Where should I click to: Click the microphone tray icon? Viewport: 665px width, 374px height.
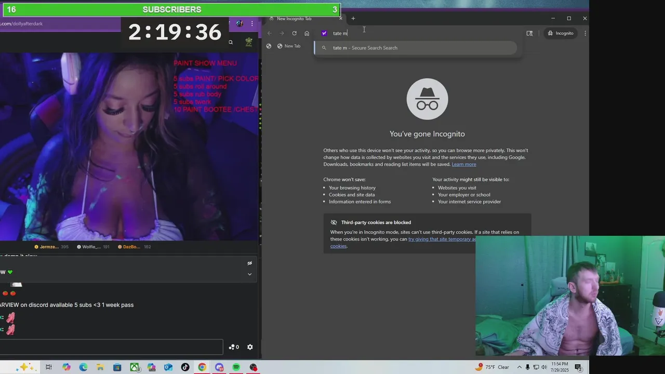click(528, 367)
